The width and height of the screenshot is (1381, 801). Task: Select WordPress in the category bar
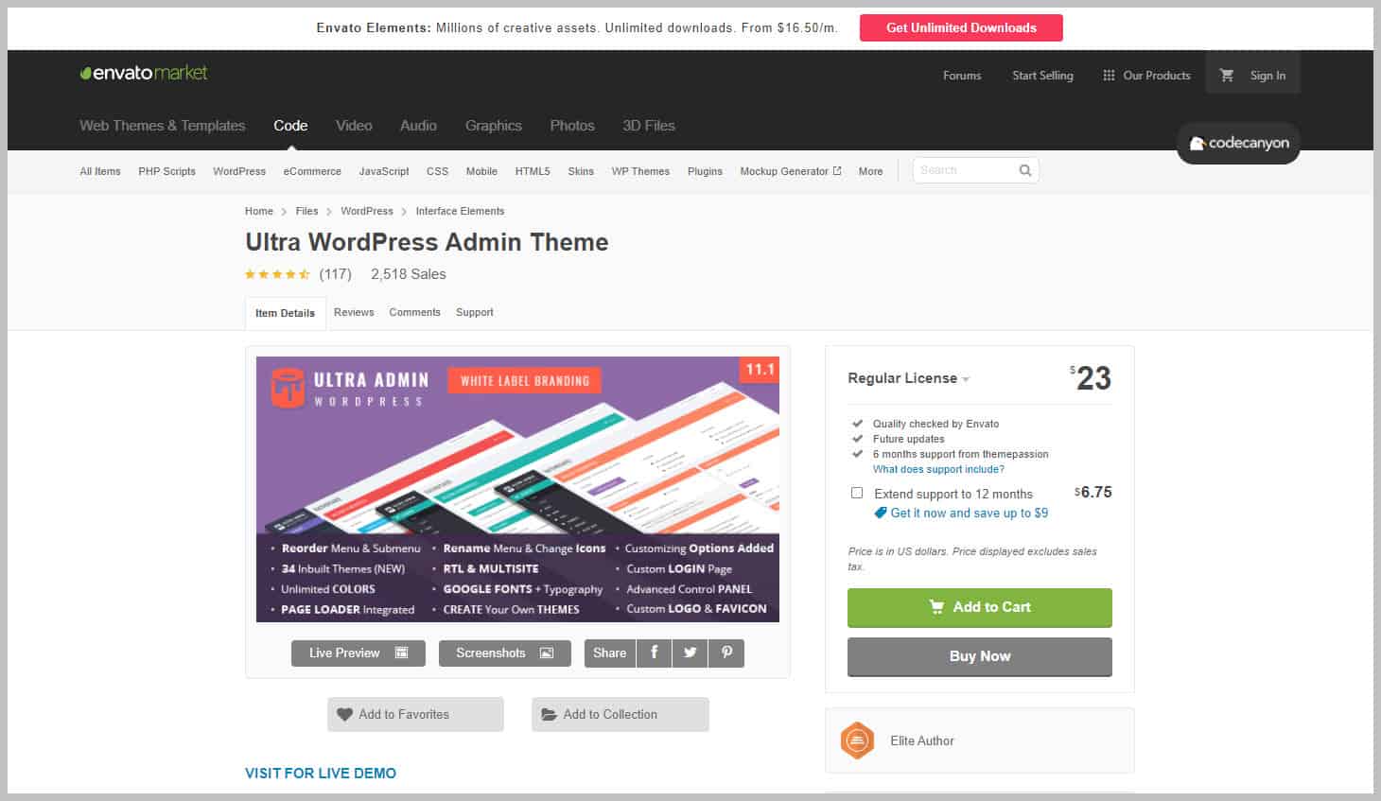pyautogui.click(x=239, y=171)
